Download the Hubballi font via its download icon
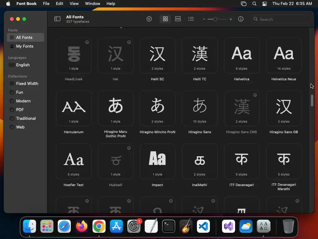 click(x=129, y=148)
